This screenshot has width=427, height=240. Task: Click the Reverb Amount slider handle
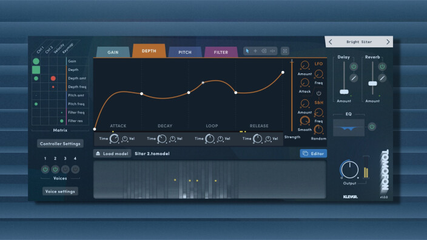coord(372,84)
